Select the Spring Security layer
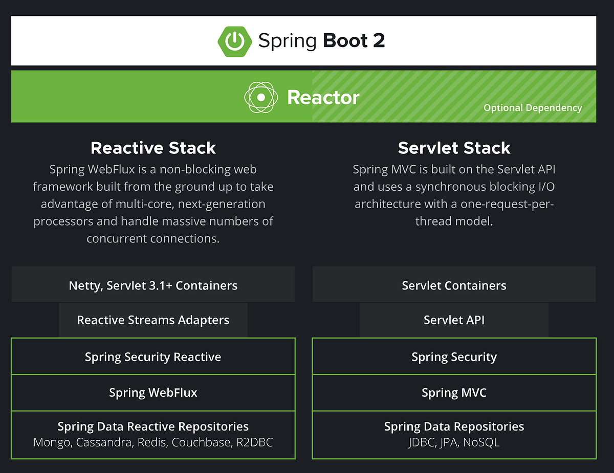614x473 pixels. (454, 357)
